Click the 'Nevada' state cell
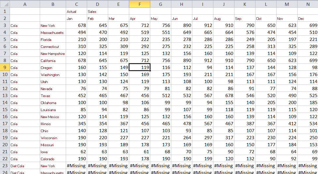Screen dimensions: 318x174 coord(53,89)
